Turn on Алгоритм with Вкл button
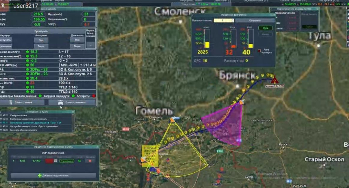 click(x=41, y=40)
